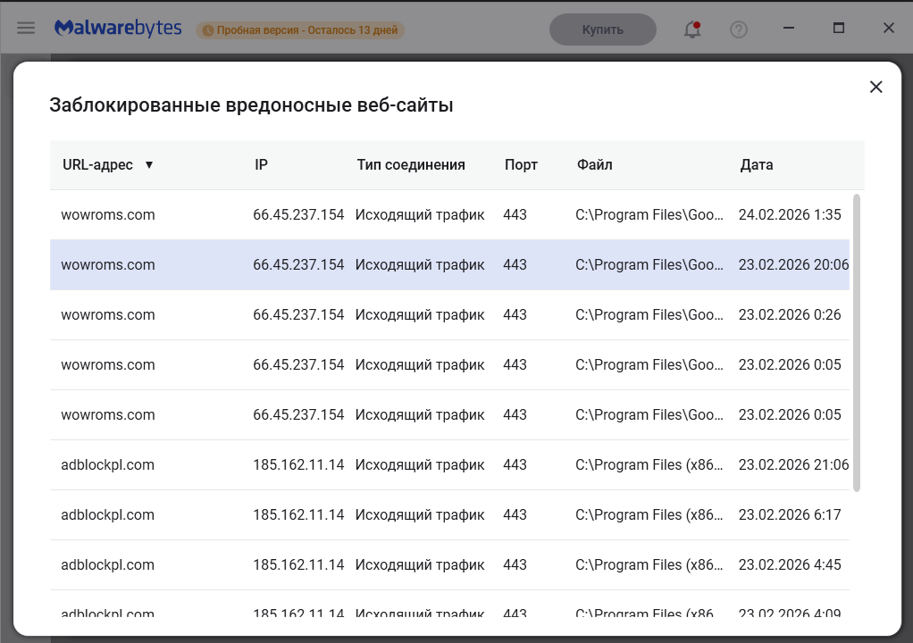Open the notifications bell

(x=691, y=29)
